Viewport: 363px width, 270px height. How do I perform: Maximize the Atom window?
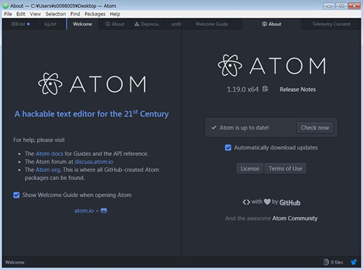click(341, 6)
